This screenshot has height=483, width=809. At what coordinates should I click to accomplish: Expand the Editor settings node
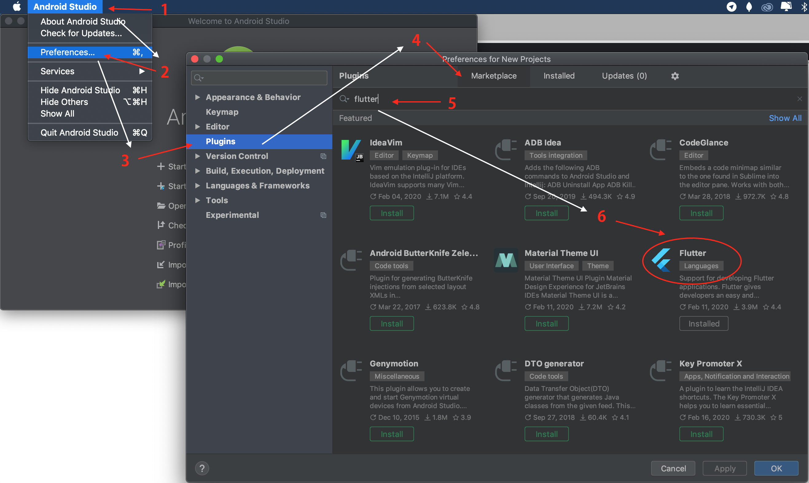(x=197, y=127)
